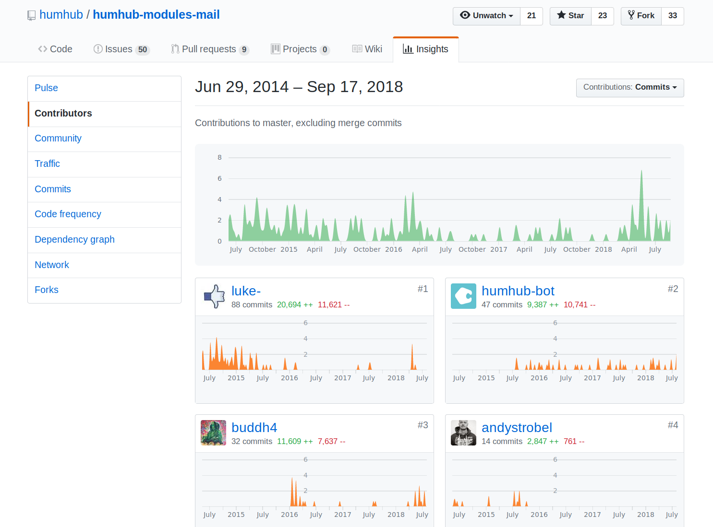The width and height of the screenshot is (713, 527).
Task: Open the Projects board icon
Action: click(x=276, y=49)
